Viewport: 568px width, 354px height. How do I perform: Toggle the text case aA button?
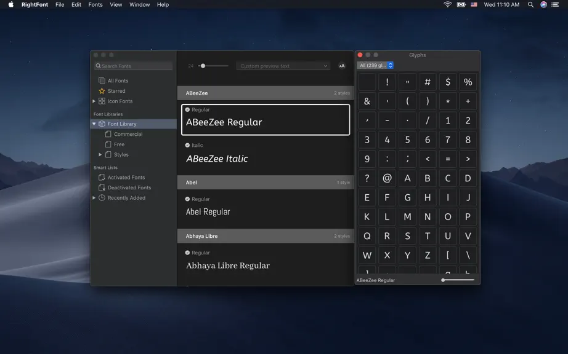[341, 66]
